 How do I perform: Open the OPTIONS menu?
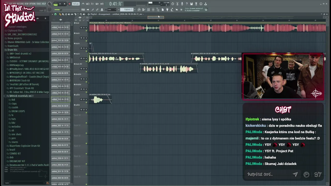coord(33,4)
